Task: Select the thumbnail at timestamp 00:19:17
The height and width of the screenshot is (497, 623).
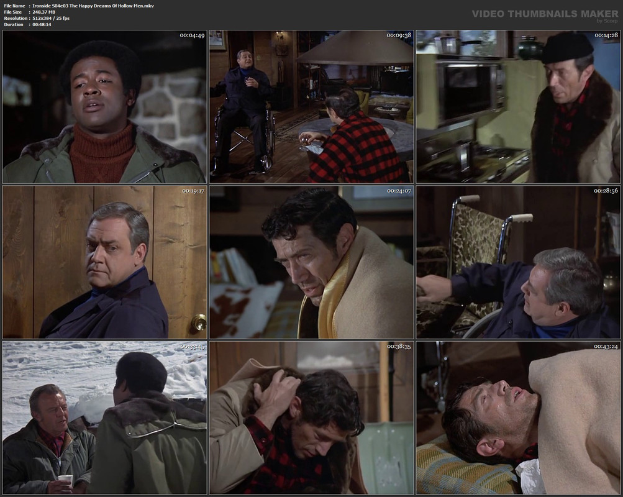Action: tap(104, 262)
